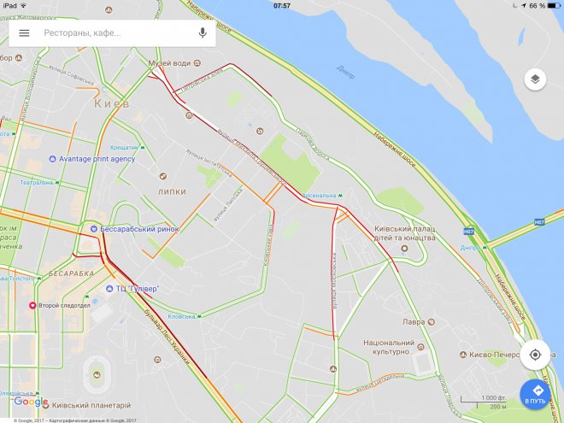564x423 pixels.
Task: Tap the Avantage print agency marker
Action: 52,159
